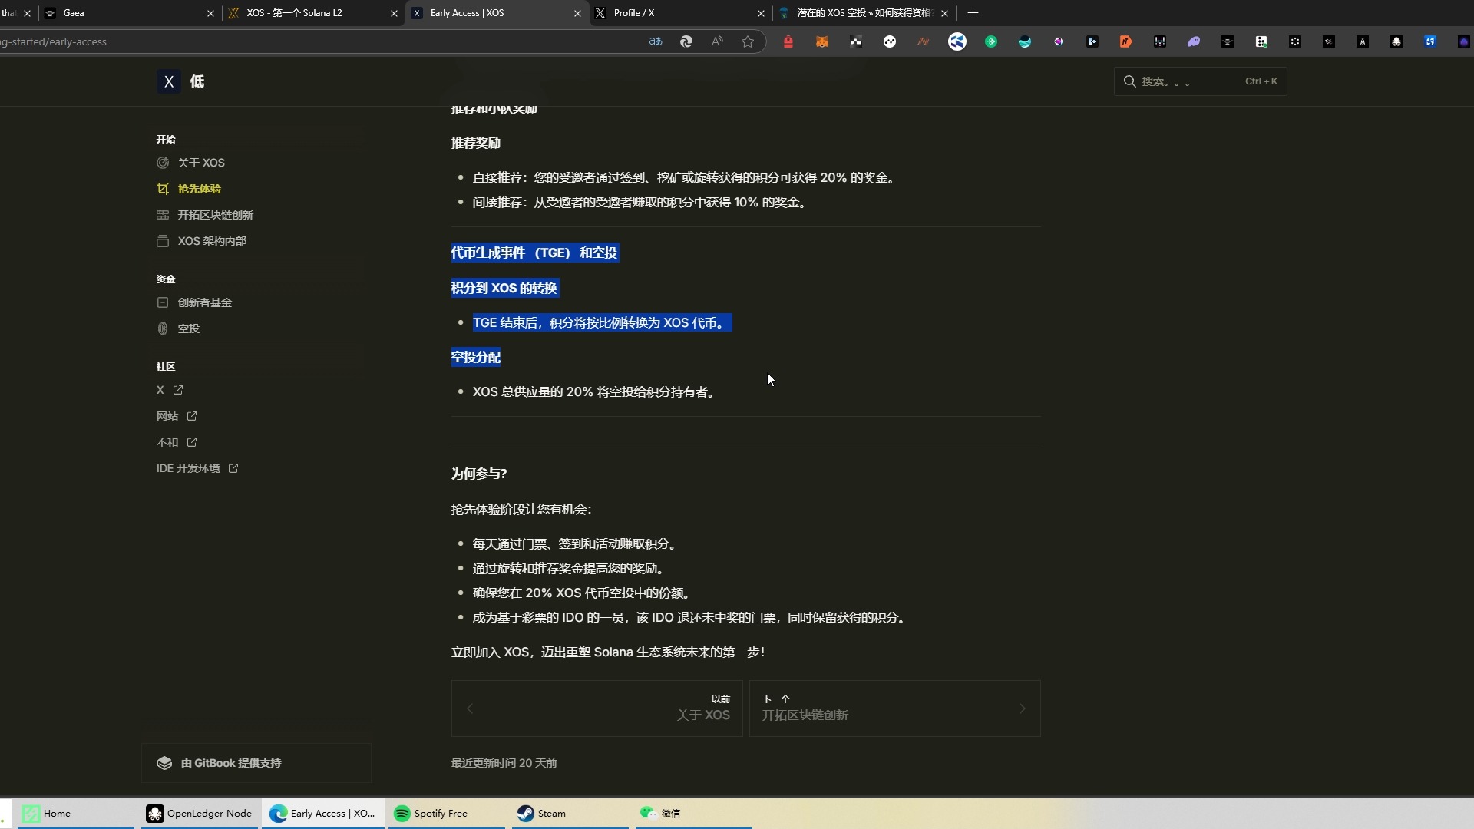The height and width of the screenshot is (829, 1474).
Task: Click the 空投 sidebar icon
Action: point(163,329)
